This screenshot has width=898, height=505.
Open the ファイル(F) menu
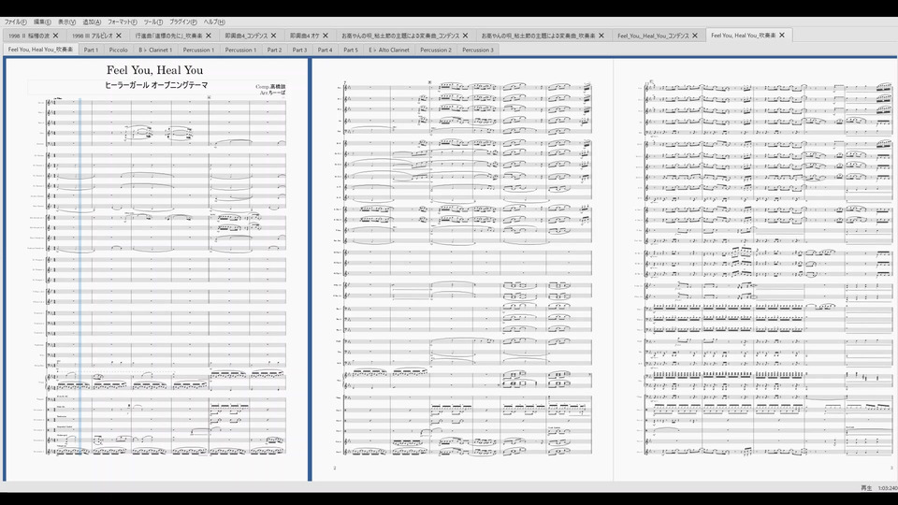16,22
